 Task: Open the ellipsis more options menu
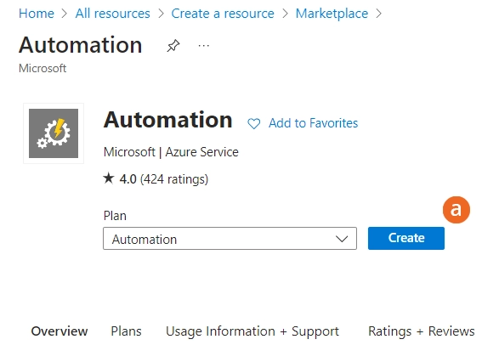[204, 46]
